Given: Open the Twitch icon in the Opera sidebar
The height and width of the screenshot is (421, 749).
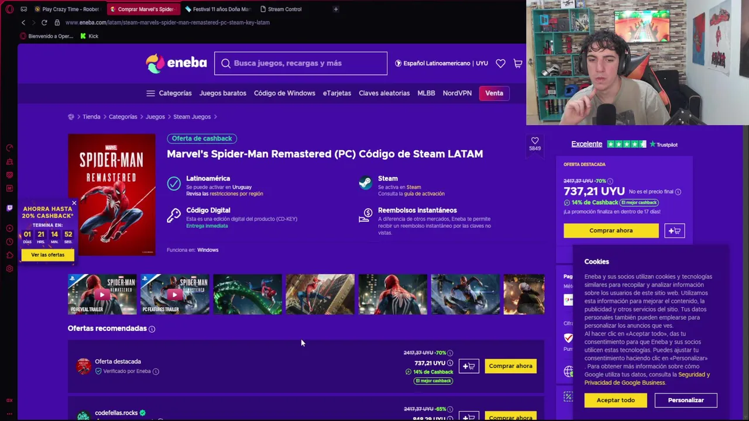Looking at the screenshot, I should pyautogui.click(x=9, y=208).
